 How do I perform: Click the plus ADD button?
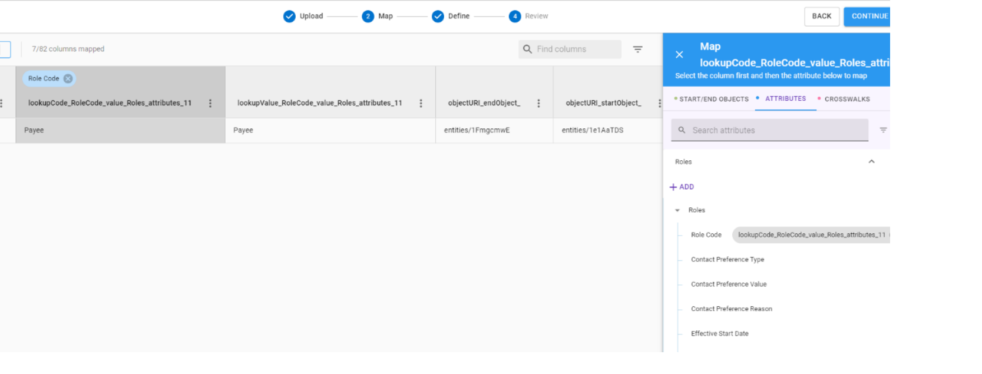point(682,187)
